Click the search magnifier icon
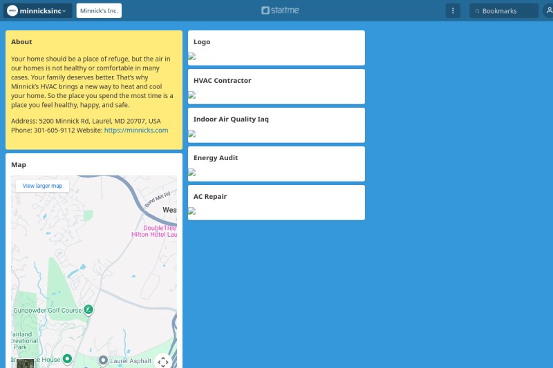 pyautogui.click(x=477, y=11)
